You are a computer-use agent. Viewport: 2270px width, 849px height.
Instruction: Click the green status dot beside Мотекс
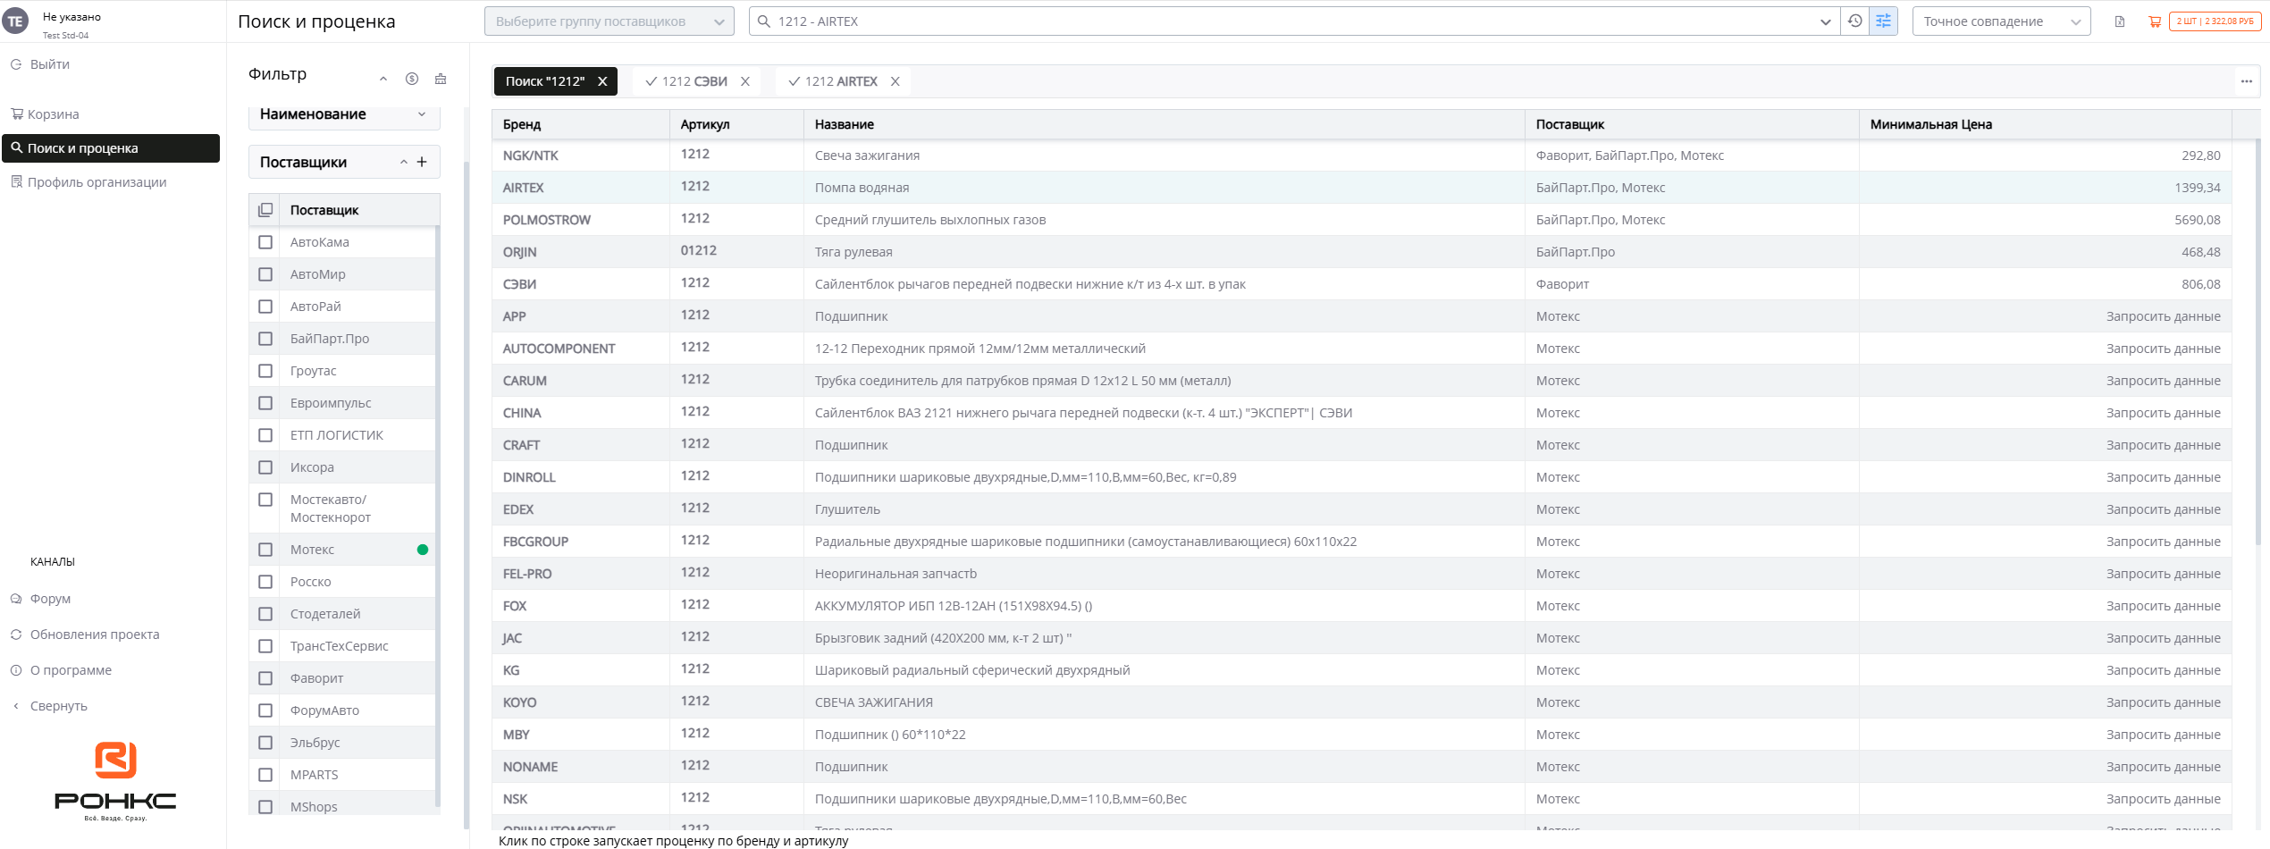click(423, 550)
